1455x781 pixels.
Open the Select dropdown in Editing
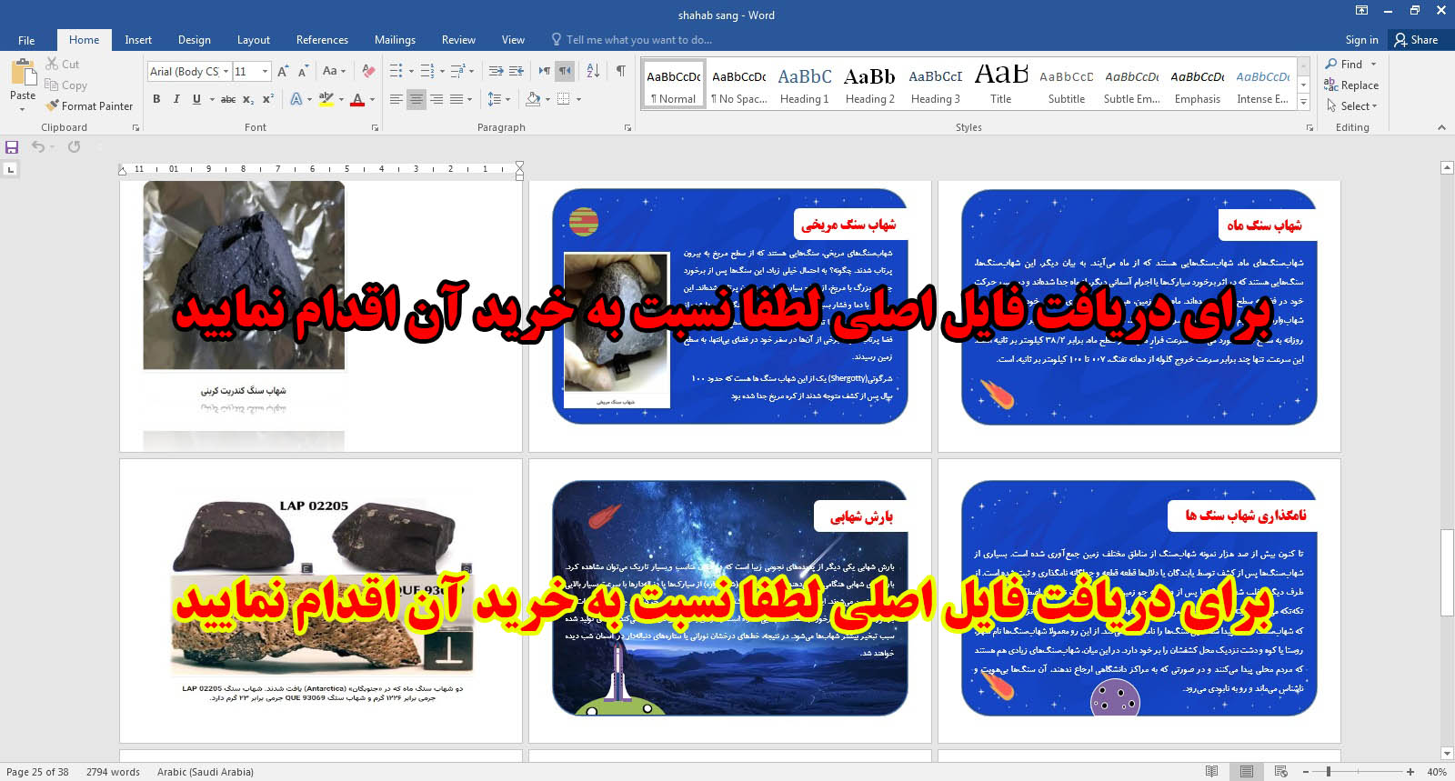click(1352, 105)
